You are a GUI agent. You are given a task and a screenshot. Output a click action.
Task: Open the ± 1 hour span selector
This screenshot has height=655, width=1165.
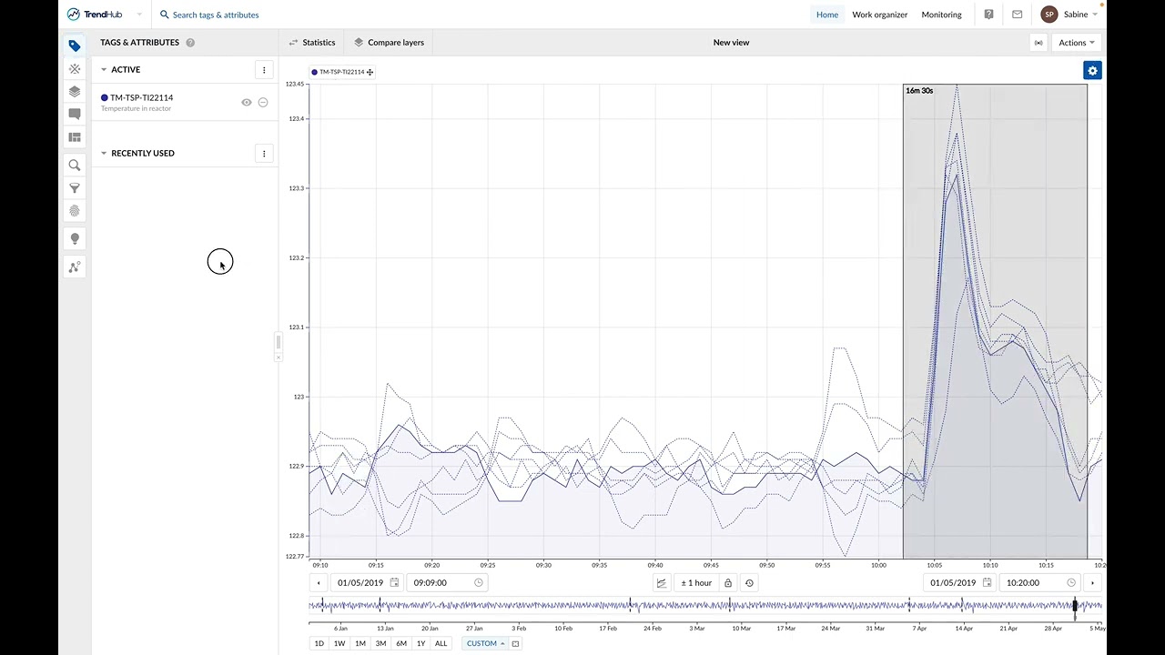pyautogui.click(x=696, y=583)
